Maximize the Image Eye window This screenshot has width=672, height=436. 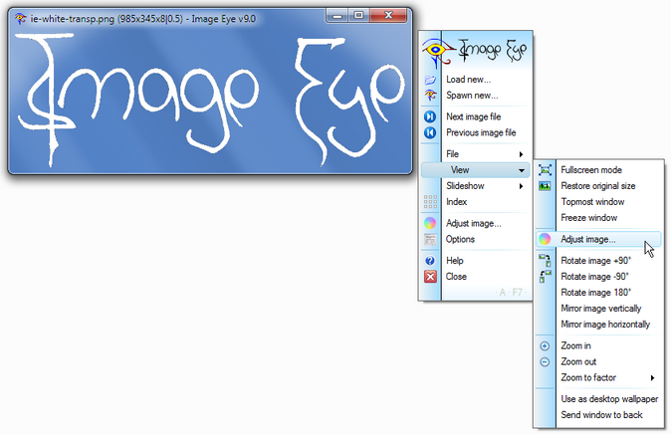tap(358, 16)
